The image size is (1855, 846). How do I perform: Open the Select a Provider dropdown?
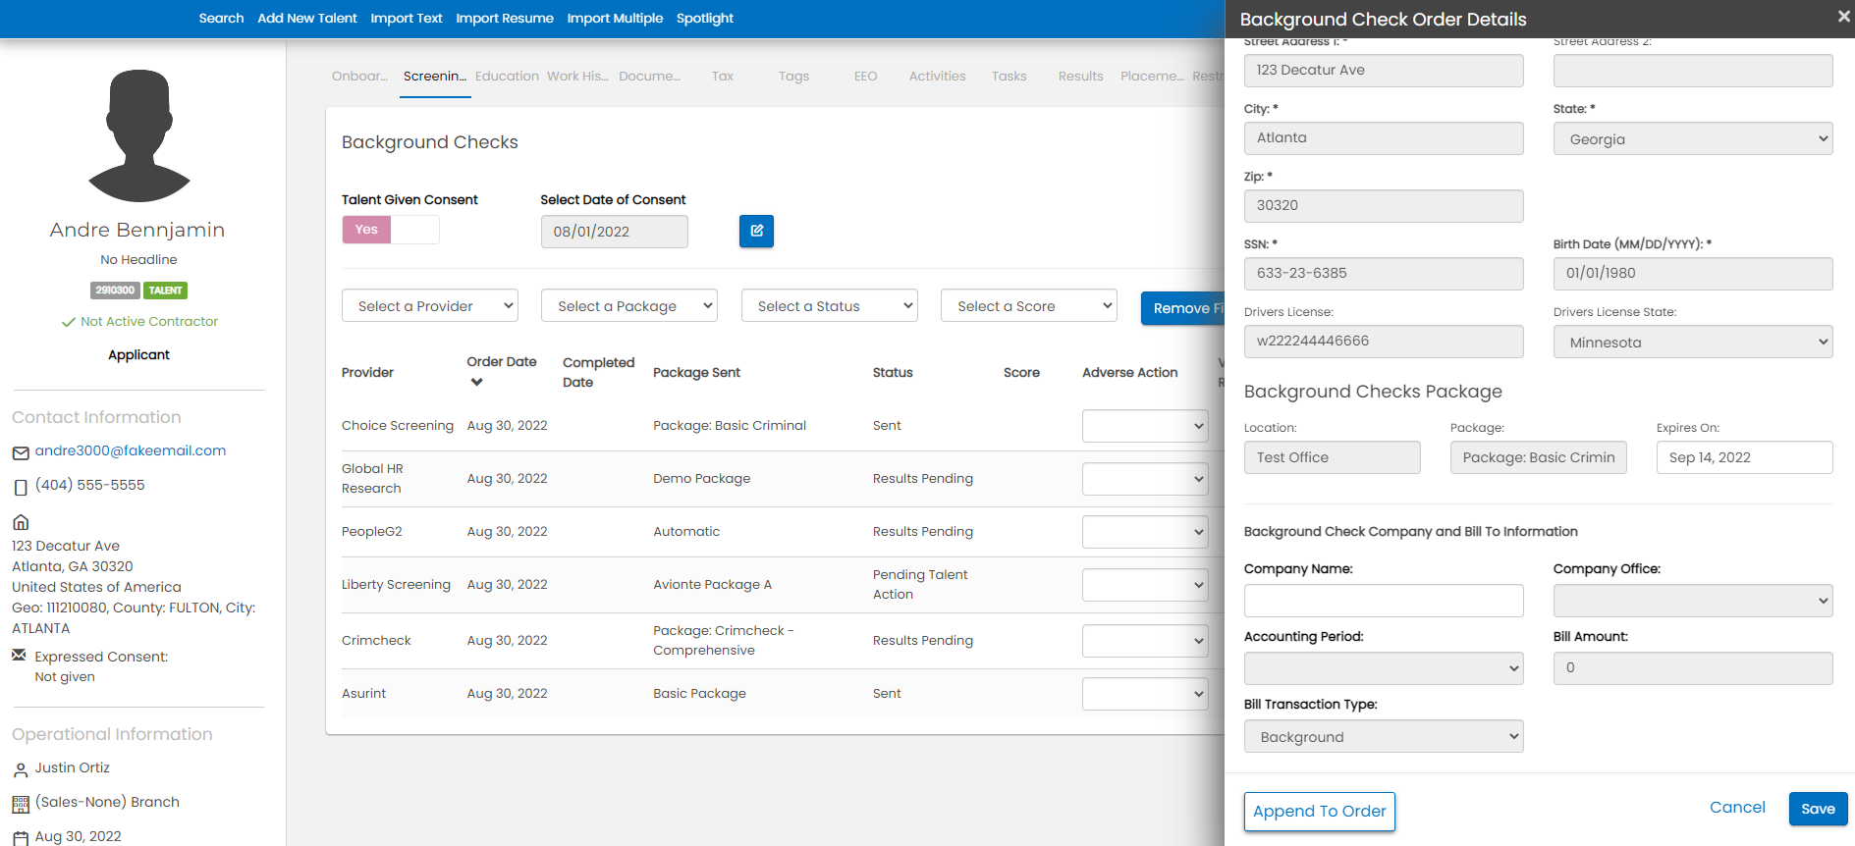pyautogui.click(x=430, y=305)
